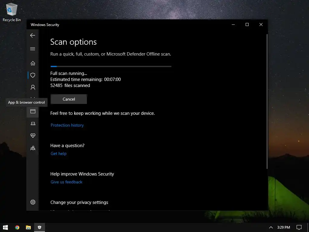
Task: Open Recycle Bin on the desktop
Action: [x=12, y=12]
